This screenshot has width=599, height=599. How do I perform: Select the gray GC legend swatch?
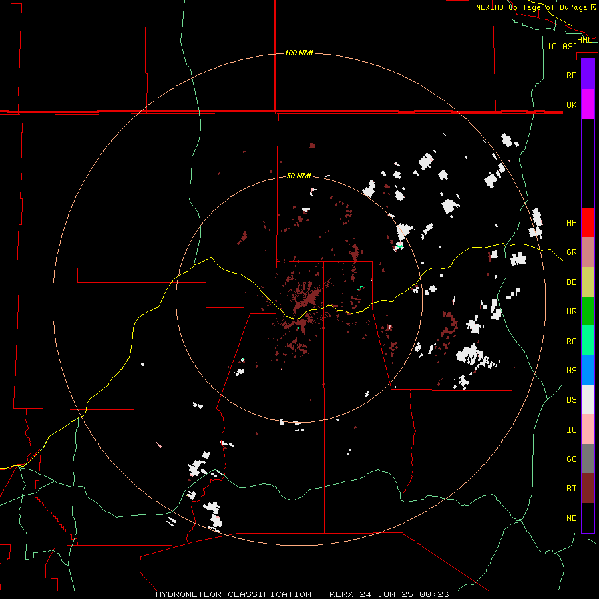588,459
